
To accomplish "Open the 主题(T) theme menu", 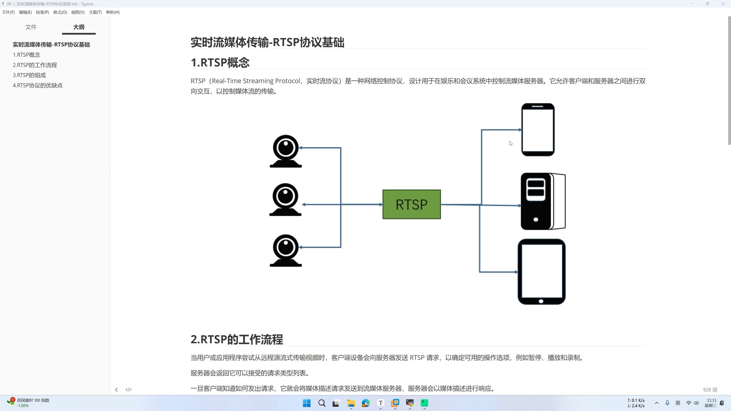I will click(x=95, y=12).
